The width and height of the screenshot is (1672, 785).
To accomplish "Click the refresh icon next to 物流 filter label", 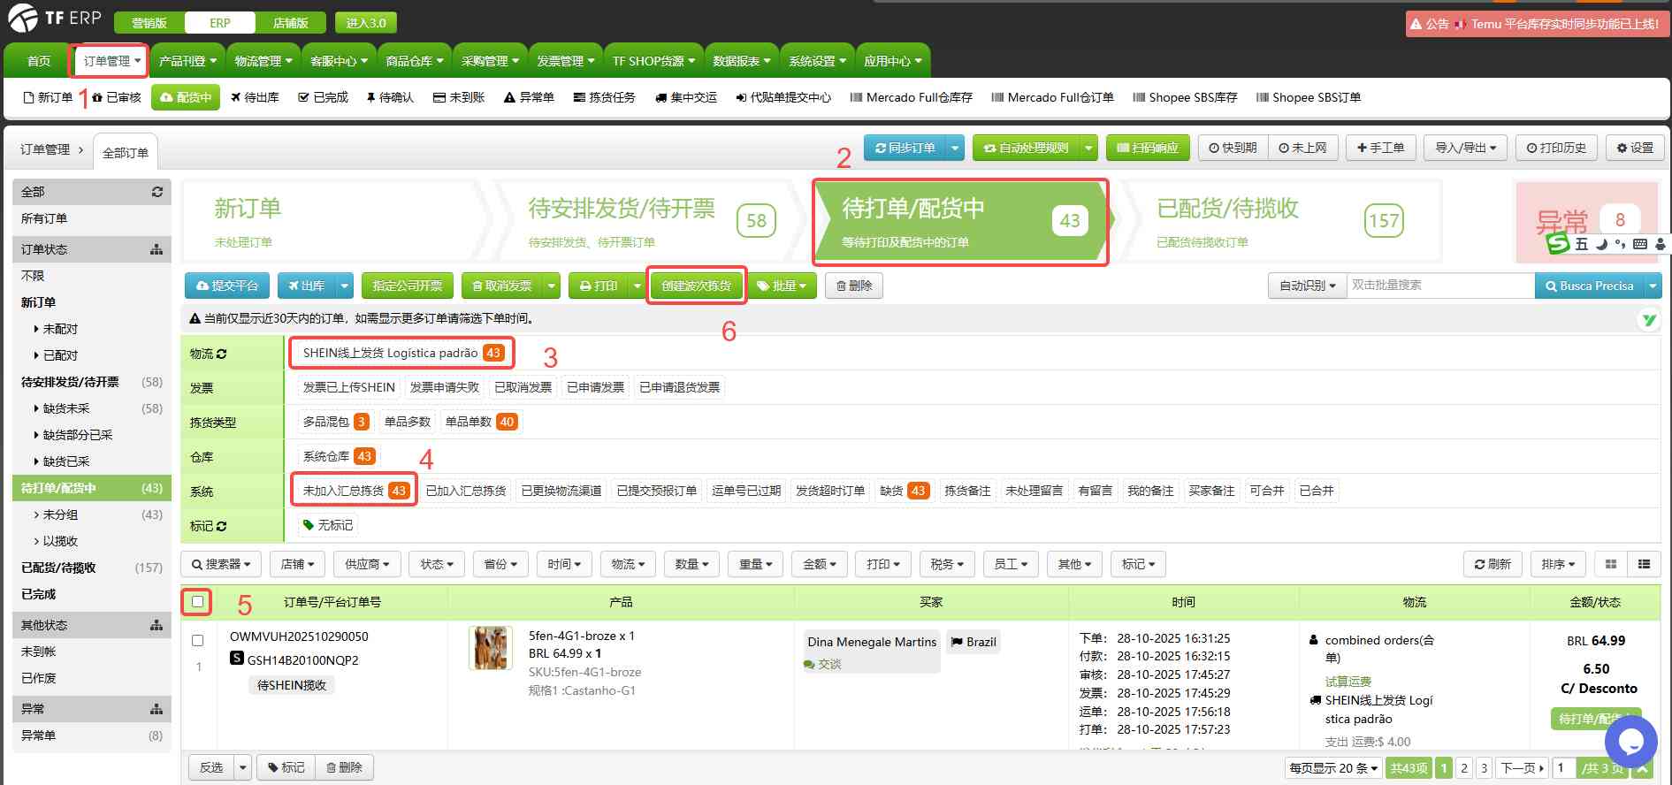I will [x=221, y=354].
